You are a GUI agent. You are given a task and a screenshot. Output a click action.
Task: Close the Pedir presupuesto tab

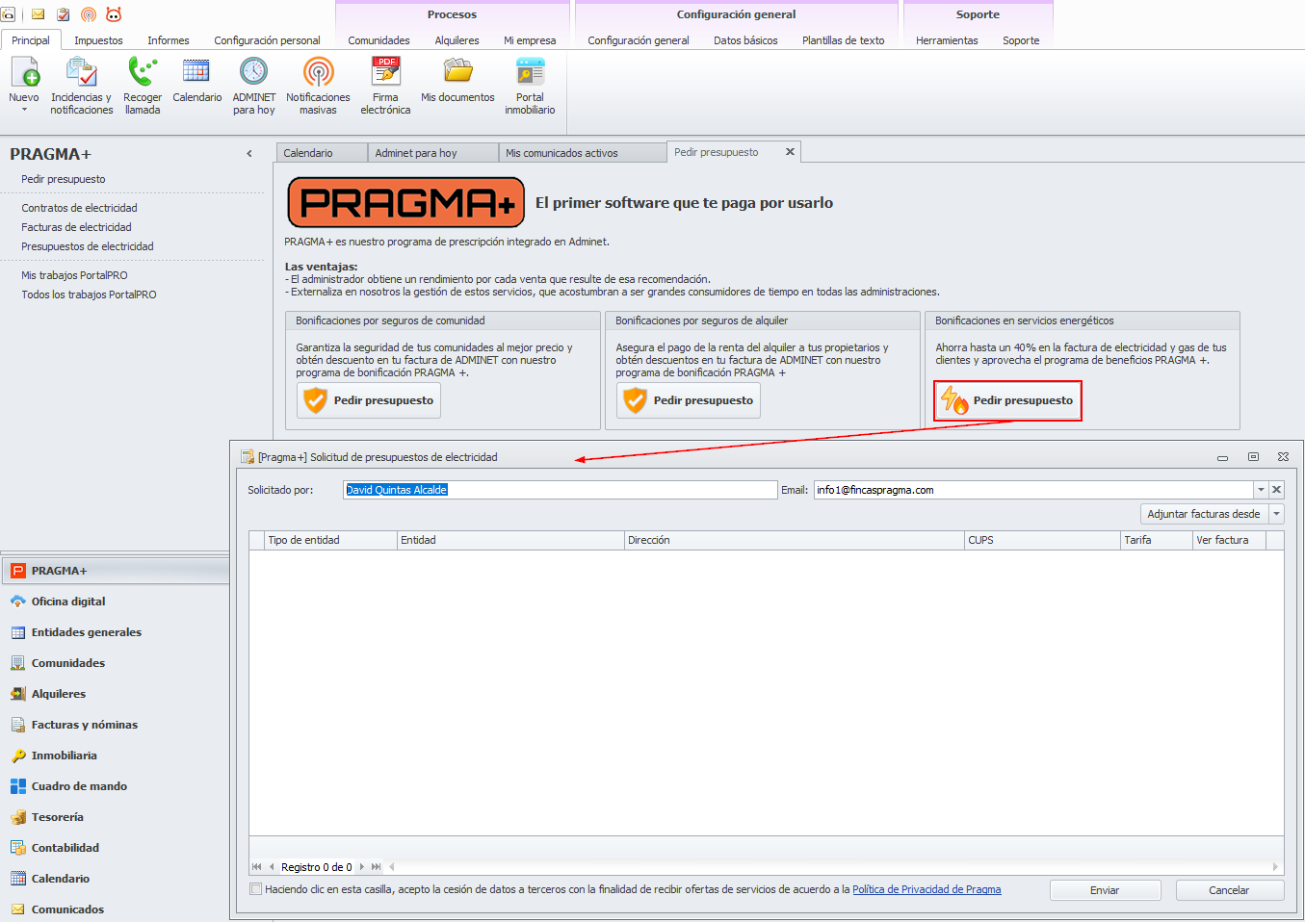[790, 152]
